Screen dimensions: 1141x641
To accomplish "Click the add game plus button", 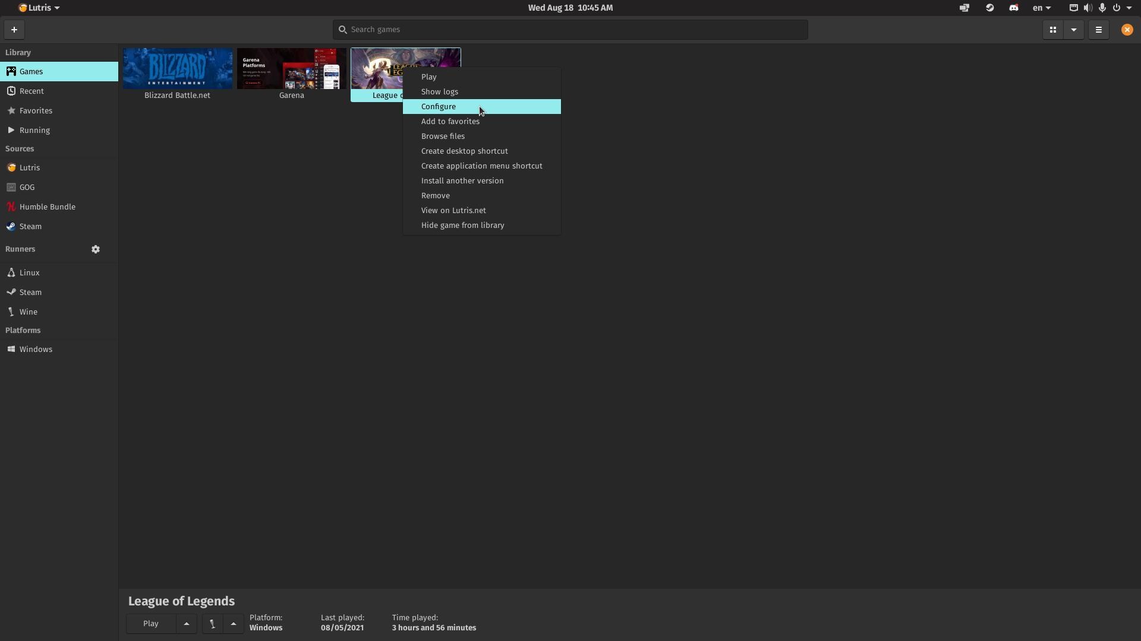I will (14, 30).
